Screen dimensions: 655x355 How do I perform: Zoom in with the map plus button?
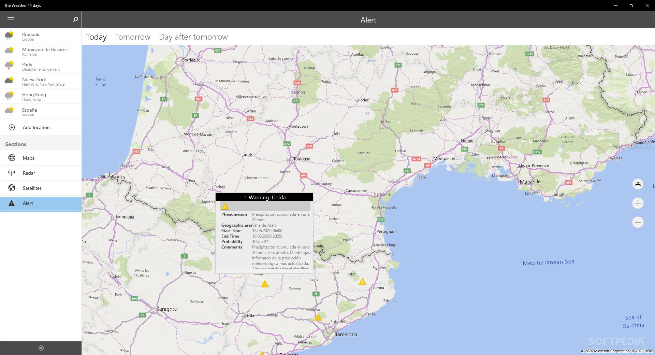(x=638, y=203)
